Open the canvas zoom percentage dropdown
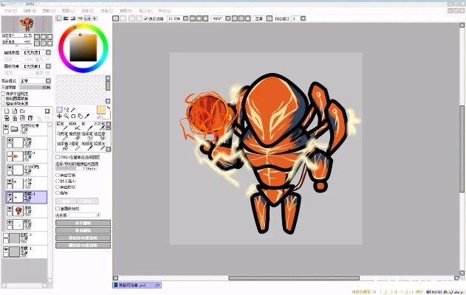The image size is (466, 295). click(179, 18)
